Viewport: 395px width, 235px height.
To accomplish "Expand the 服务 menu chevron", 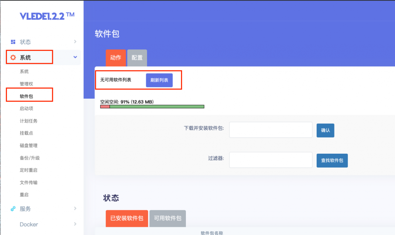I will [x=75, y=208].
